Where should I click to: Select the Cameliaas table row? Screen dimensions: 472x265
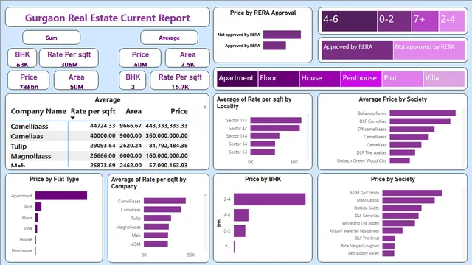[x=100, y=135]
